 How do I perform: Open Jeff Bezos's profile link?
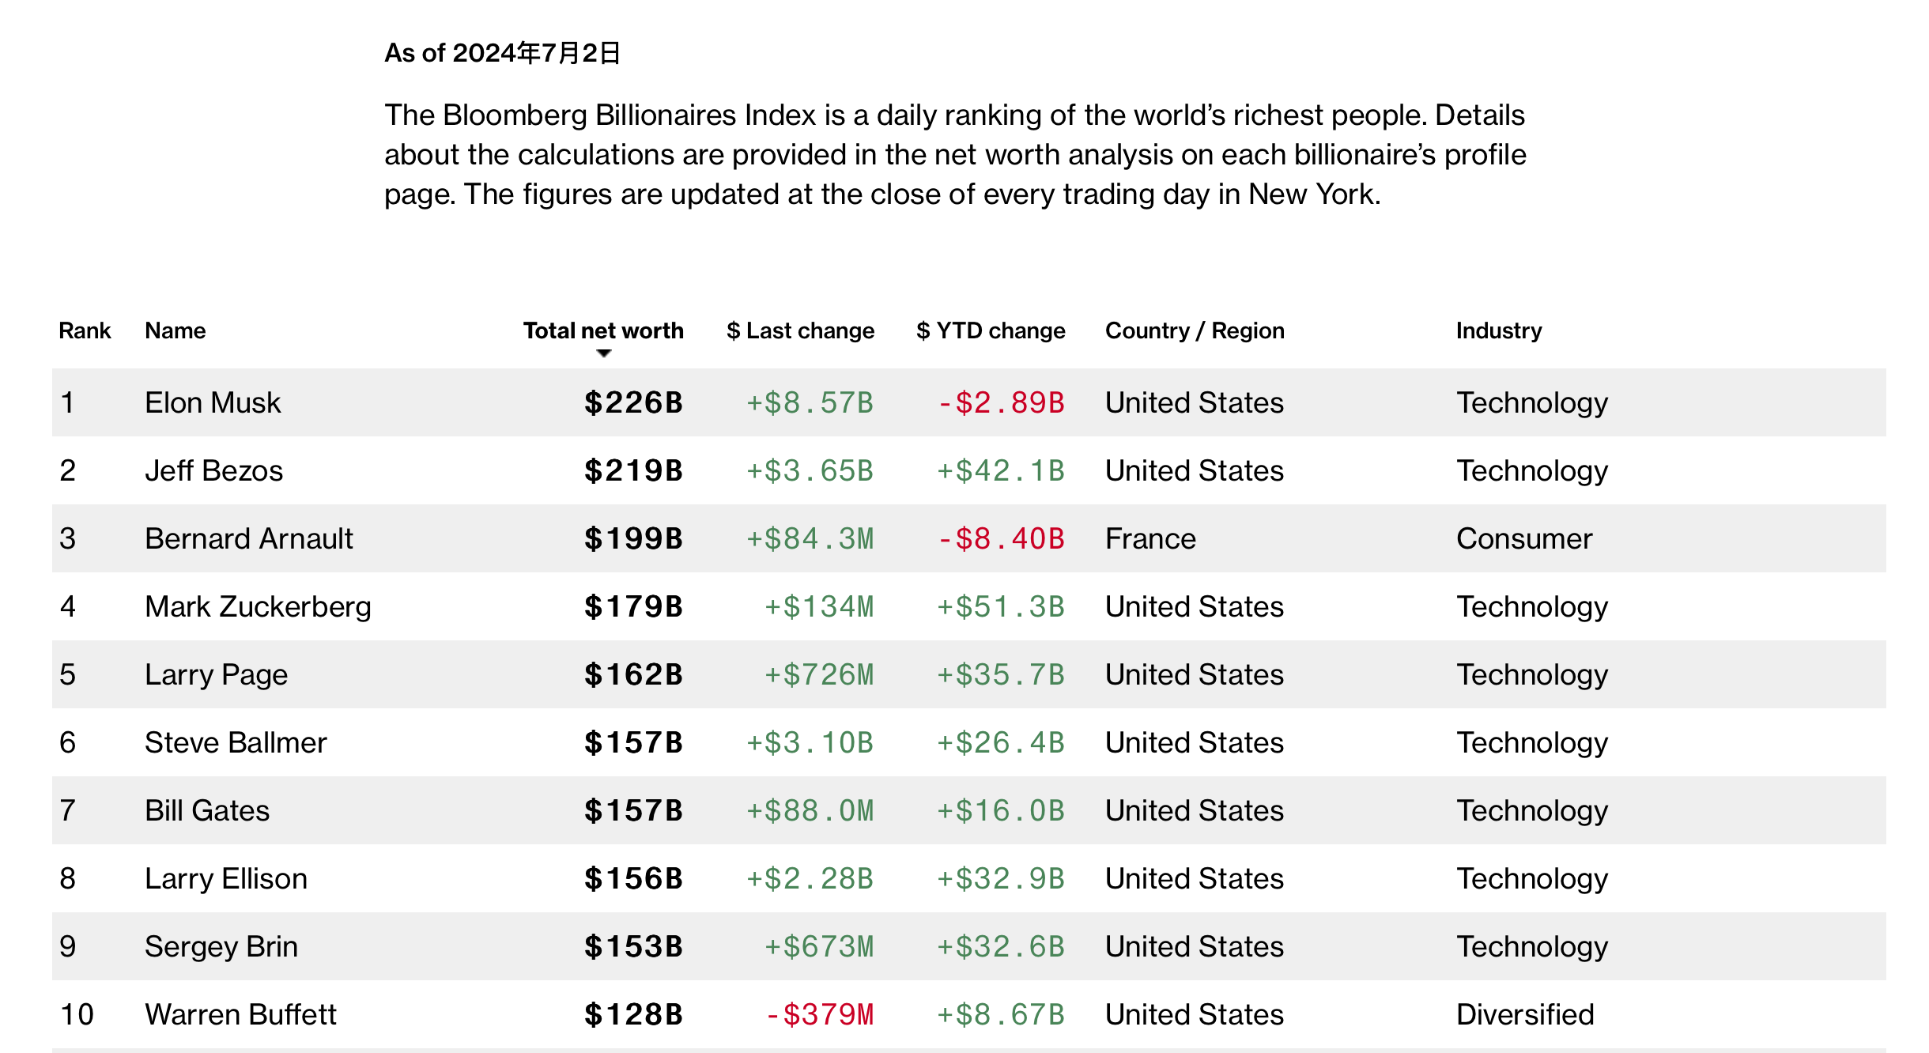213,470
